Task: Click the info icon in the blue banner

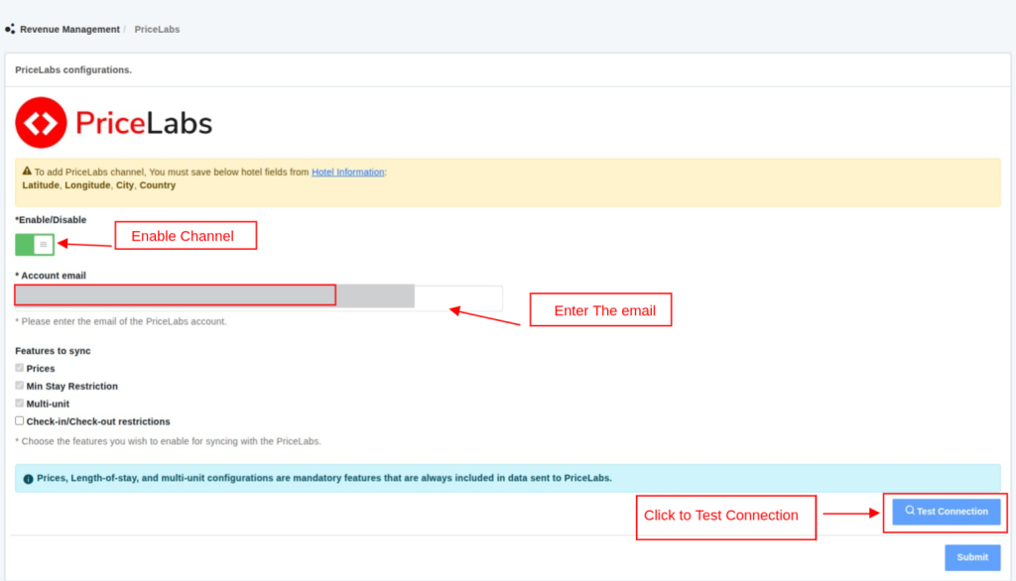Action: 28,478
